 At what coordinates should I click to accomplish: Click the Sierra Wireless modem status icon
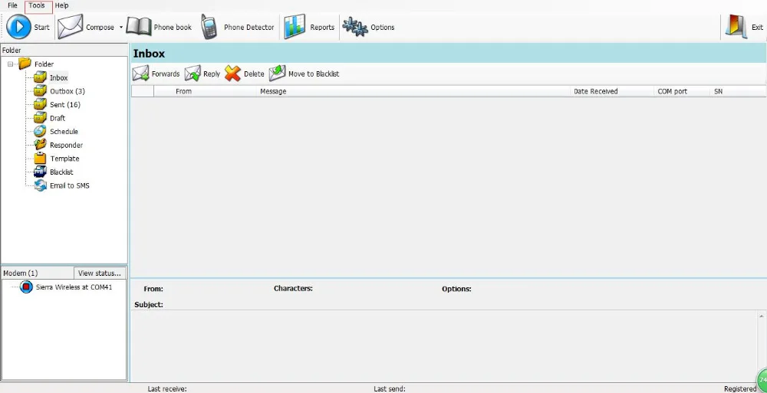(26, 287)
